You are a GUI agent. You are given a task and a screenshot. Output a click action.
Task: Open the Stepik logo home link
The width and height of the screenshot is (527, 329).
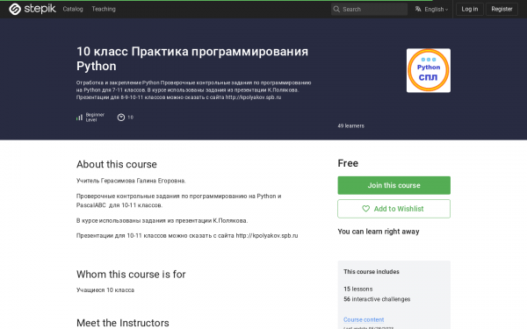[32, 9]
